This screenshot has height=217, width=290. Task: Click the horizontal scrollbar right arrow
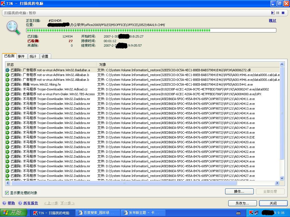(277, 183)
